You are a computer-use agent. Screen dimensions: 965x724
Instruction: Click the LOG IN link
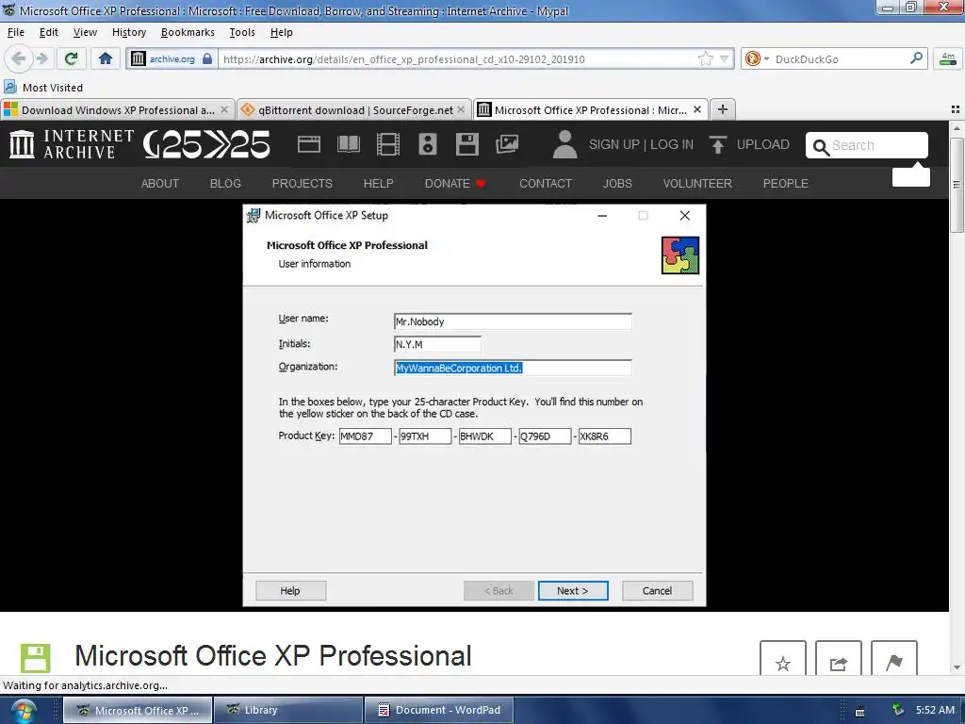coord(672,144)
